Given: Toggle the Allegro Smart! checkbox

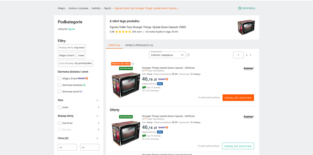Looking at the screenshot, I should click(60, 79).
